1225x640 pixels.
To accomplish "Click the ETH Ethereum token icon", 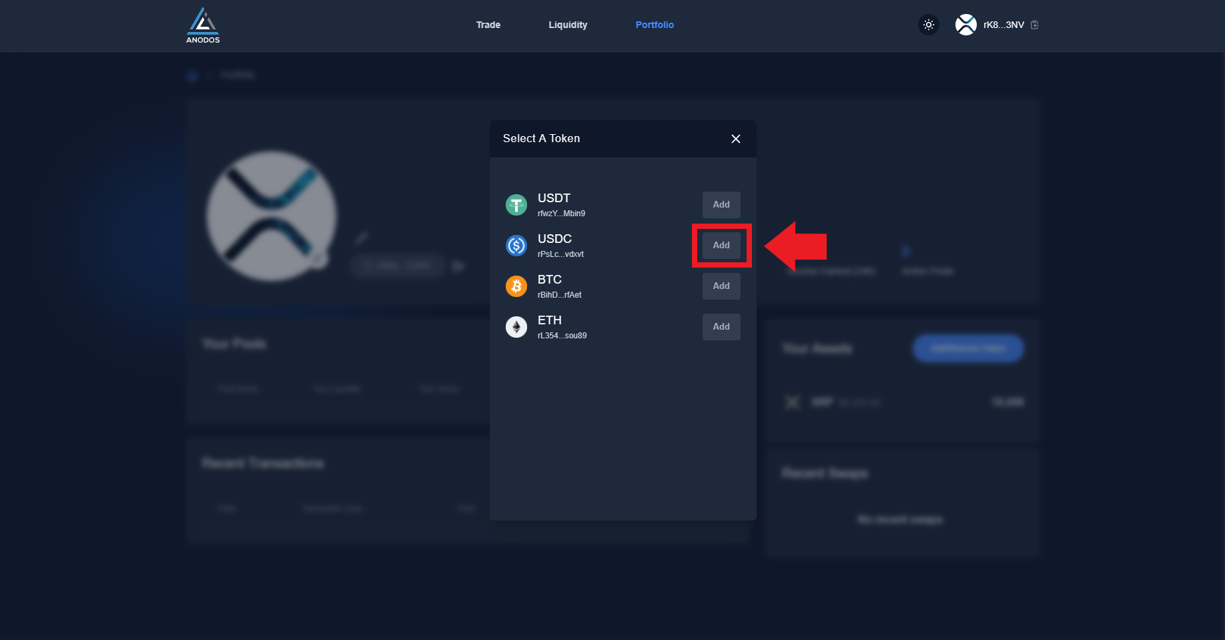I will [516, 327].
